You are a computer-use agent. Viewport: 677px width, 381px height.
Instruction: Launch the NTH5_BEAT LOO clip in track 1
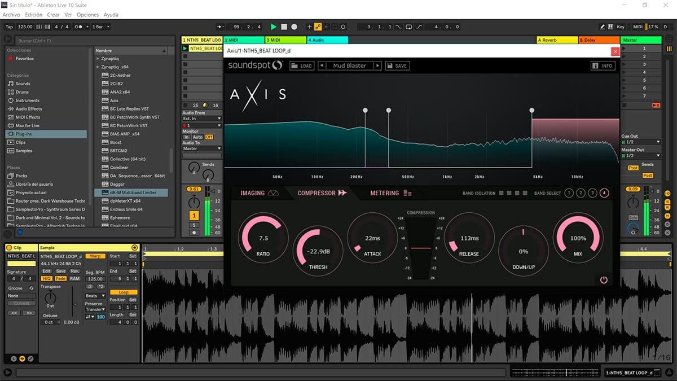point(184,49)
